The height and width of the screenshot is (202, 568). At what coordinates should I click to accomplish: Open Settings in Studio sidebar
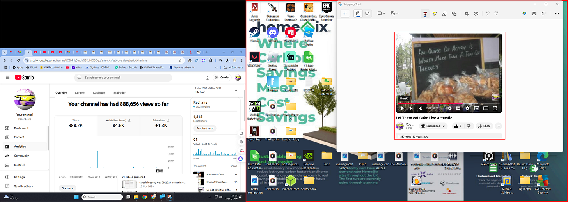[x=20, y=177]
